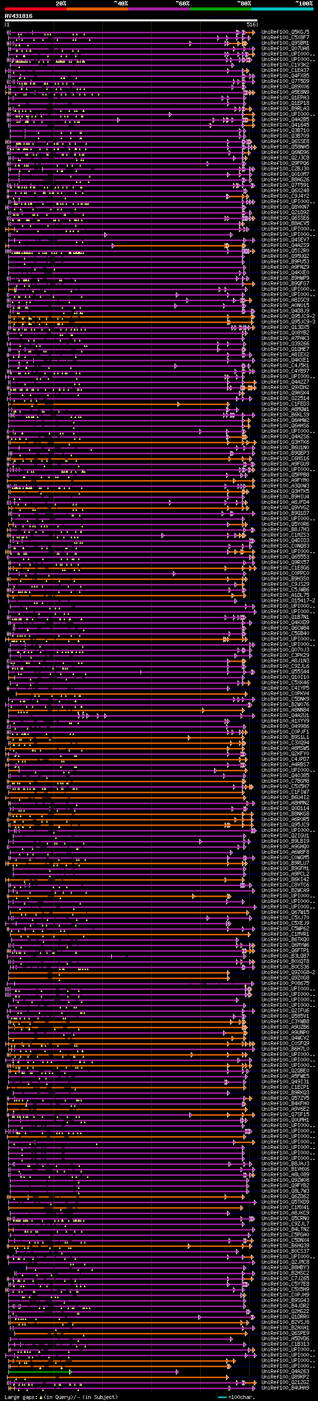
Task: Click UniRef100_Q58NA5 hit label
Action: [x=285, y=147]
